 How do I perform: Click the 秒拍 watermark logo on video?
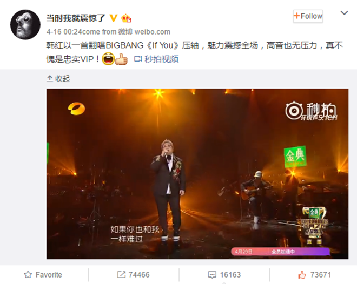311,111
